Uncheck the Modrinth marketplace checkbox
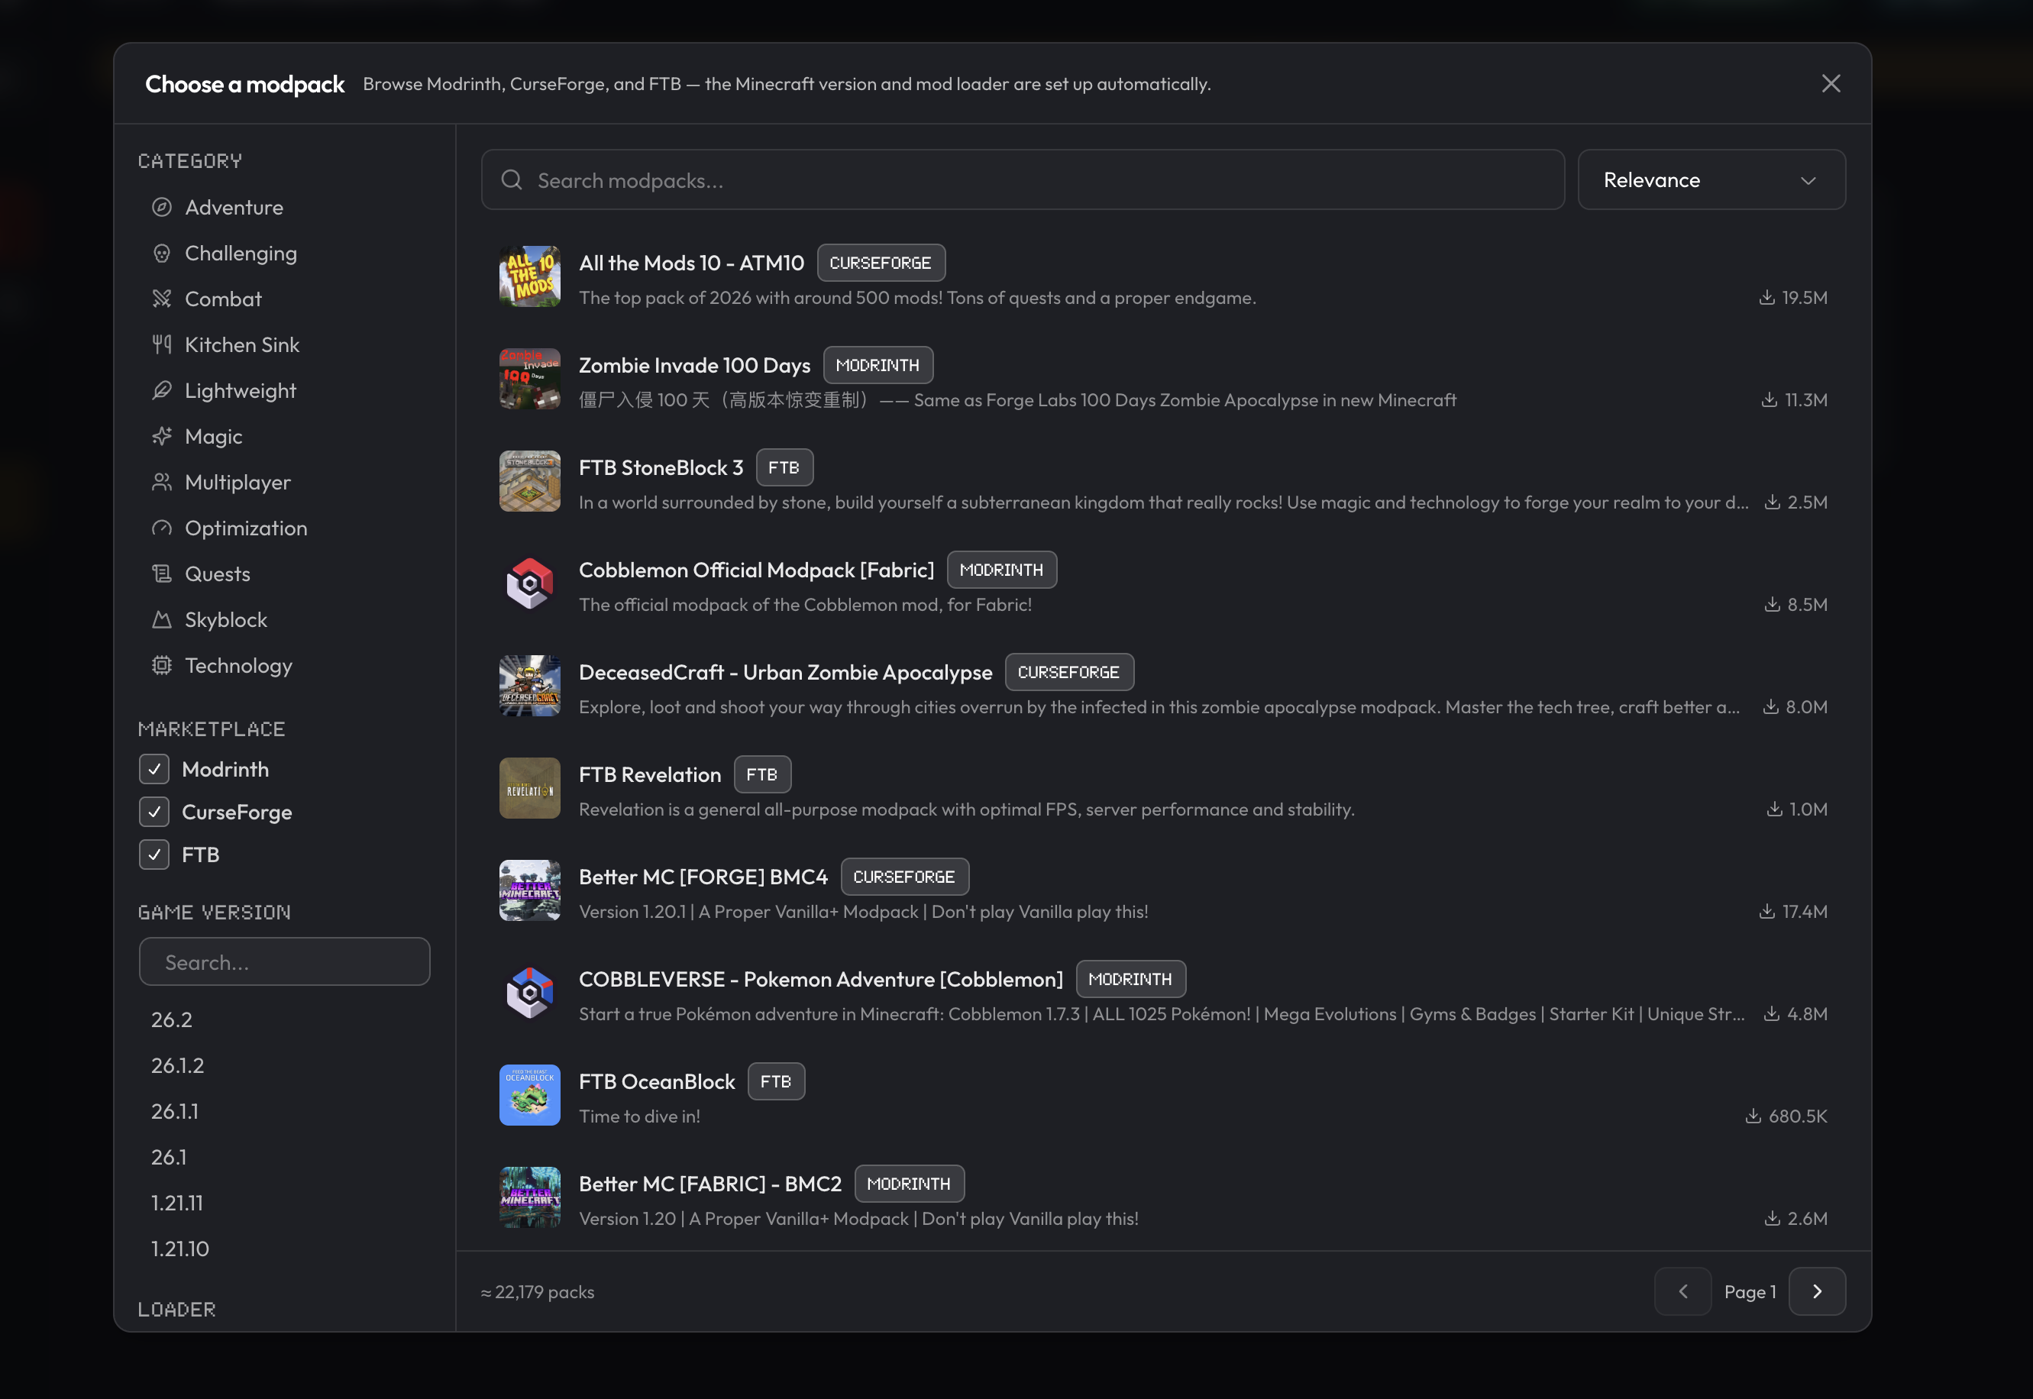2033x1399 pixels. point(154,770)
